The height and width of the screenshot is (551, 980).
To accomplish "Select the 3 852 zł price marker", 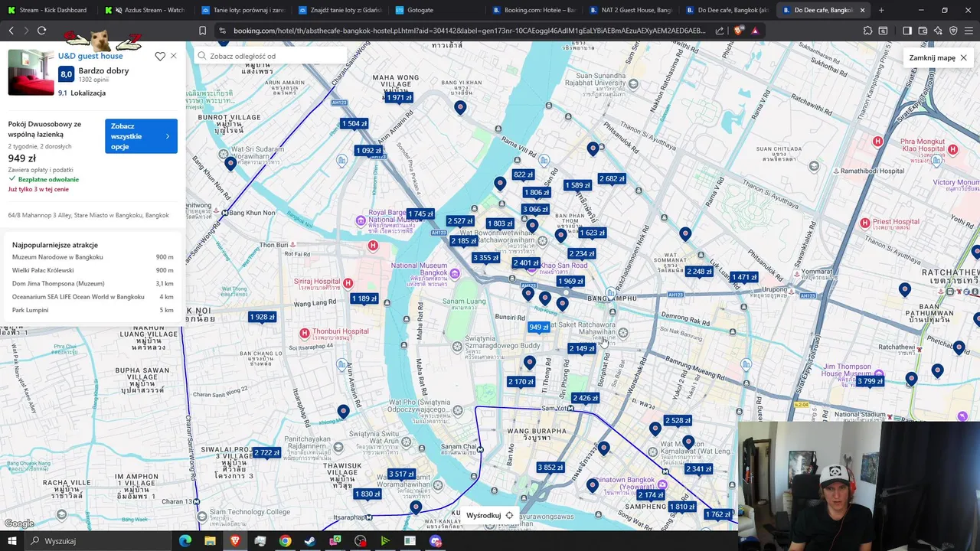I will click(x=550, y=468).
